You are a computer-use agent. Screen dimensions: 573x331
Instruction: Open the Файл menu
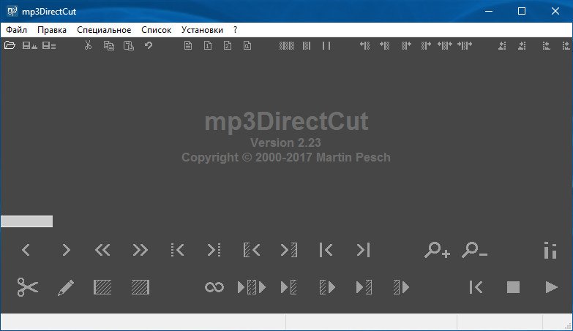point(16,30)
